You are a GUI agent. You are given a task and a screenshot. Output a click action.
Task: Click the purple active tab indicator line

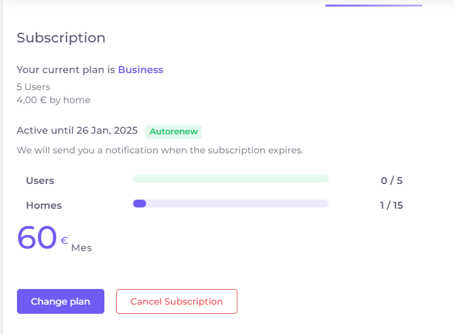(x=373, y=5)
